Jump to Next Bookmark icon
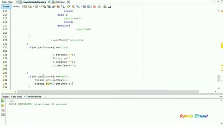The image size is (223, 125). (74, 7)
